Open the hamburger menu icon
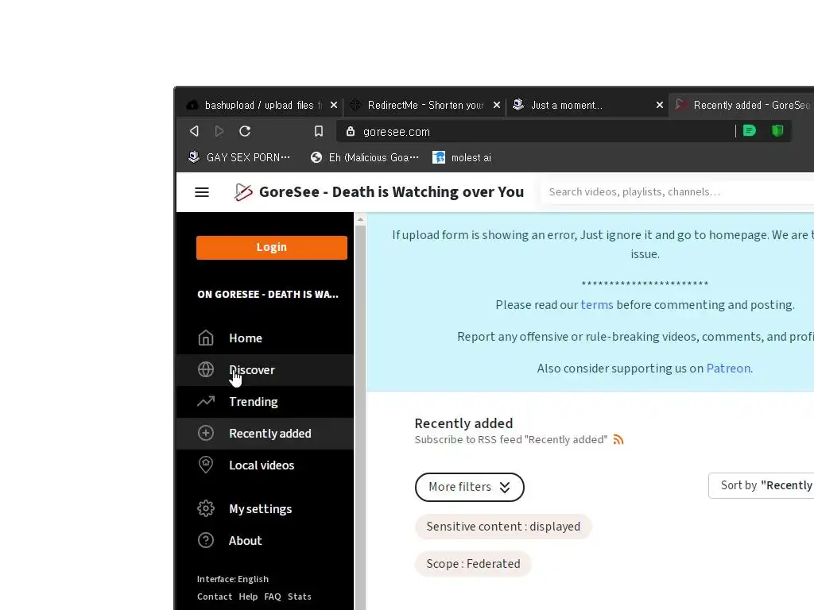Image resolution: width=814 pixels, height=610 pixels. point(202,192)
